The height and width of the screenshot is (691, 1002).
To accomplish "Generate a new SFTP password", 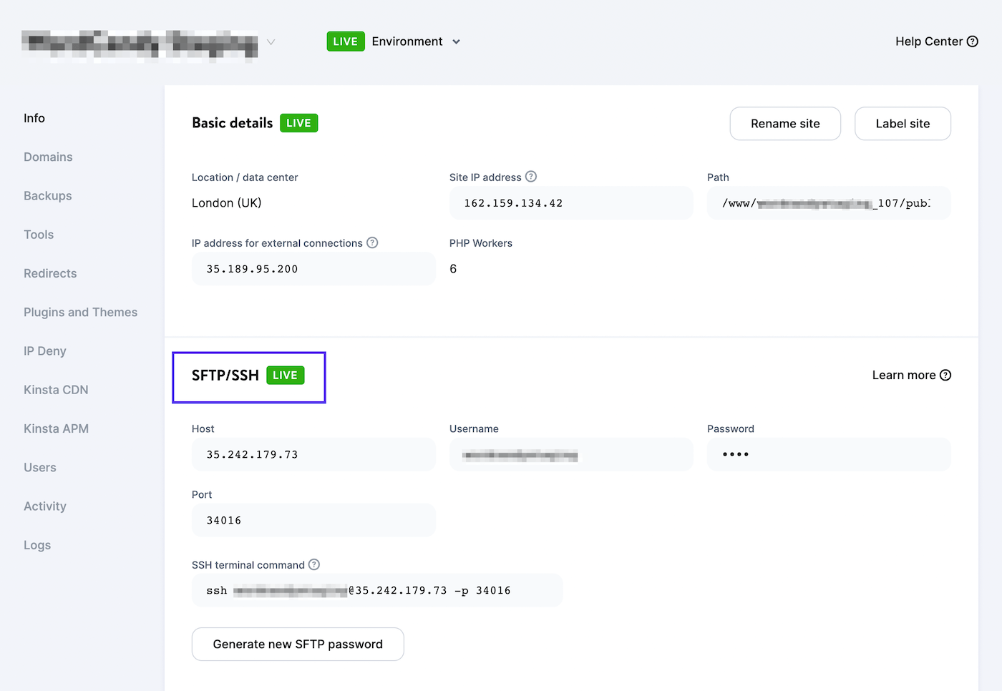I will coord(297,644).
